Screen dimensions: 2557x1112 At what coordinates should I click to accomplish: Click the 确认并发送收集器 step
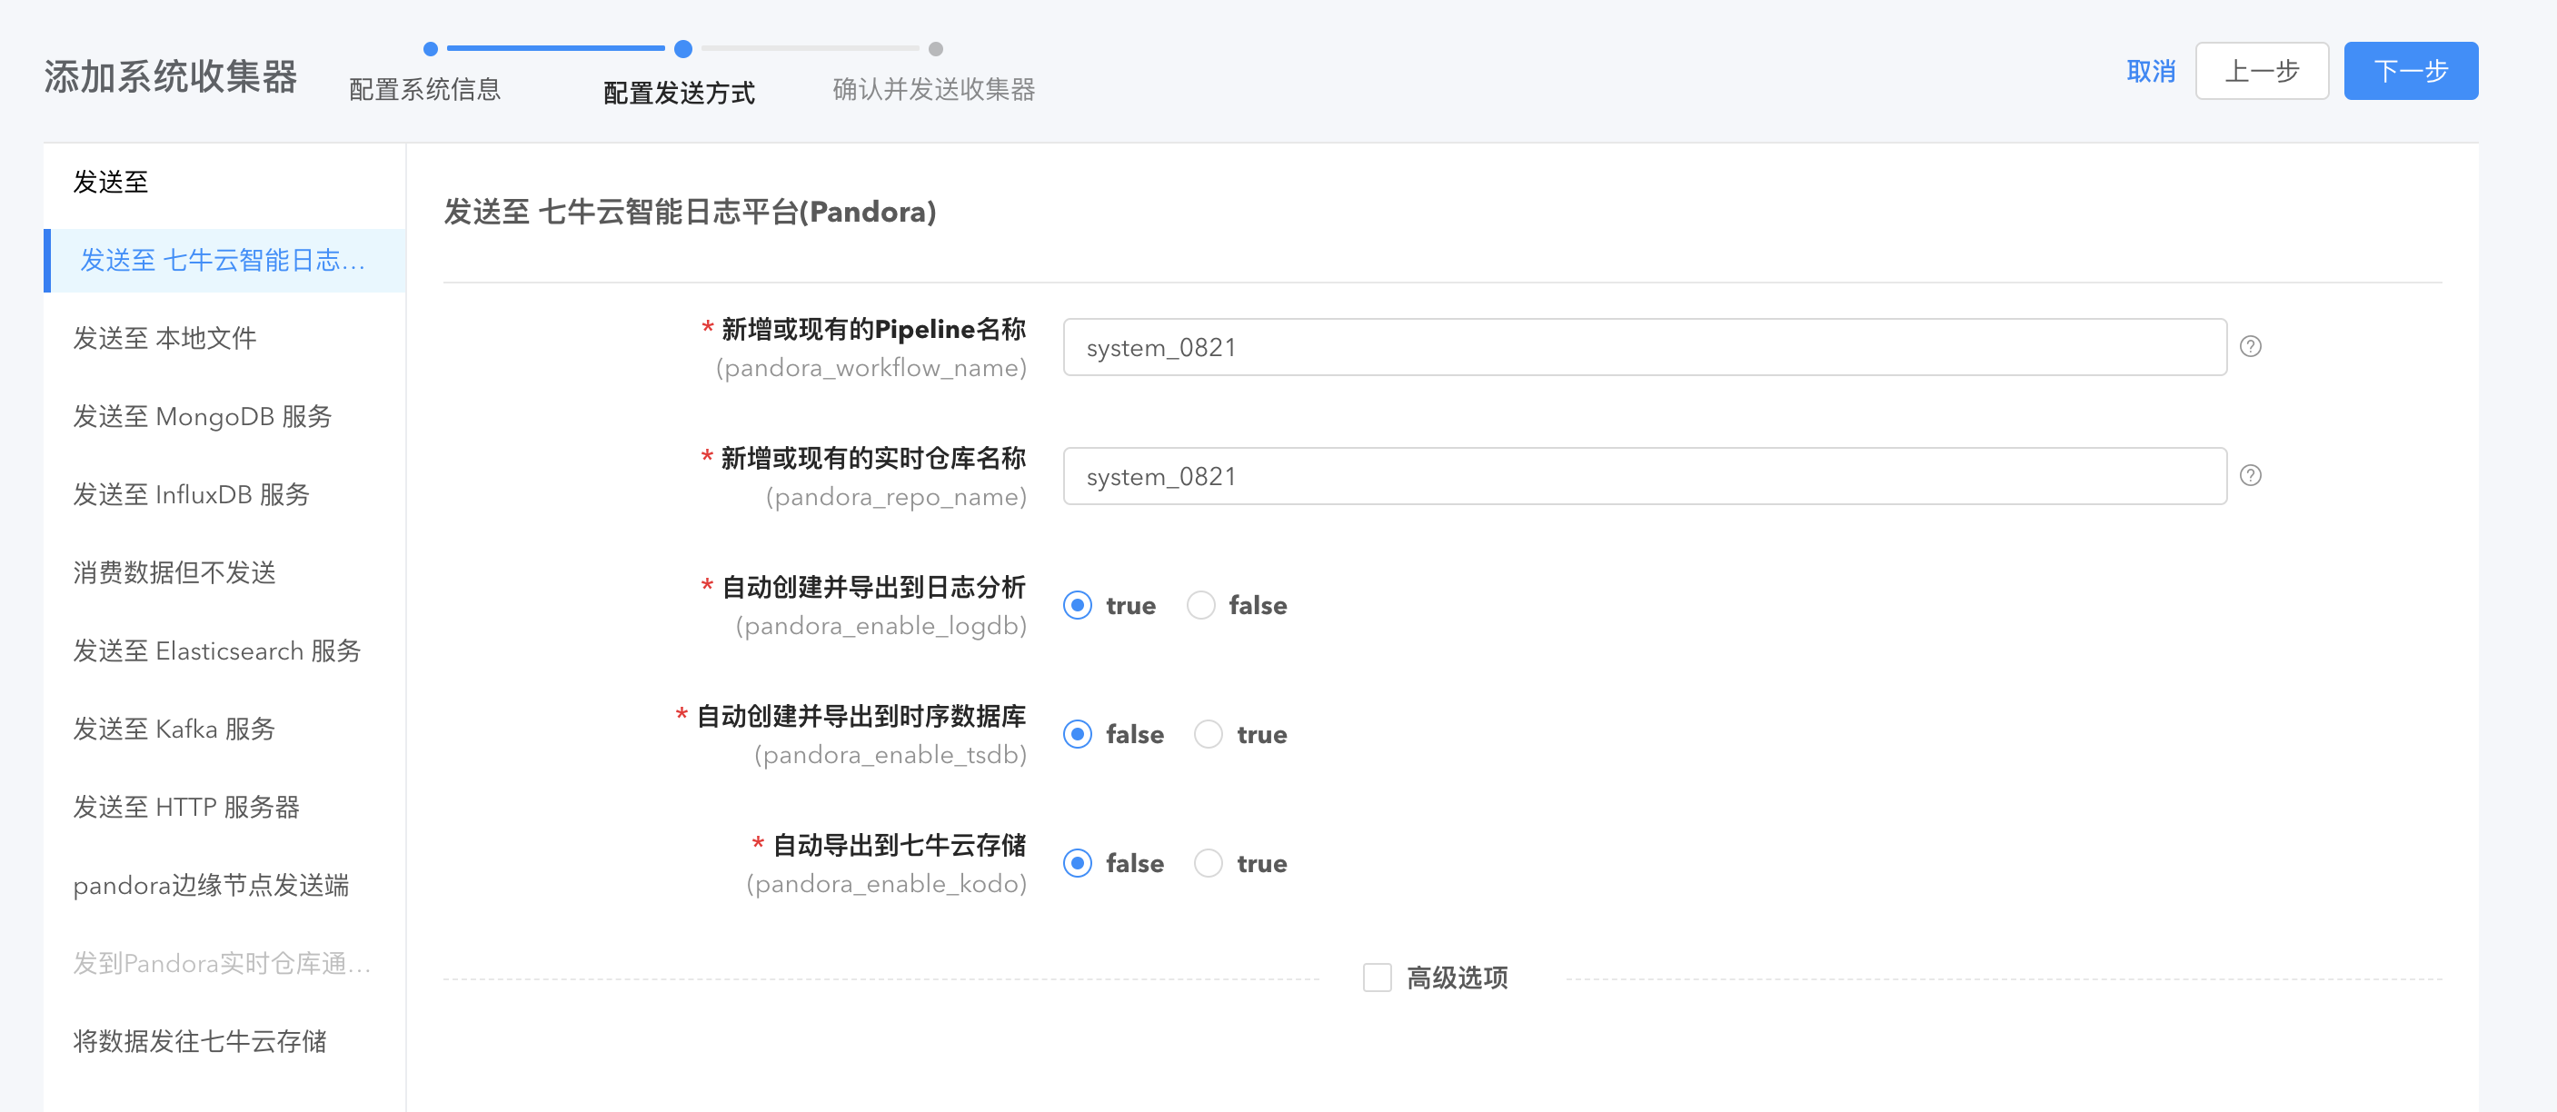(x=934, y=89)
